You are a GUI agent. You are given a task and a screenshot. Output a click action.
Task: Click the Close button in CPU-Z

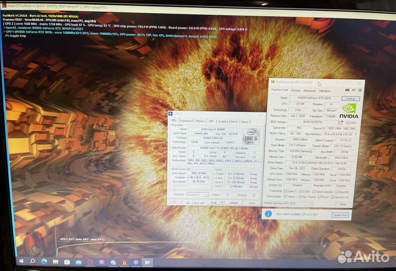point(251,203)
